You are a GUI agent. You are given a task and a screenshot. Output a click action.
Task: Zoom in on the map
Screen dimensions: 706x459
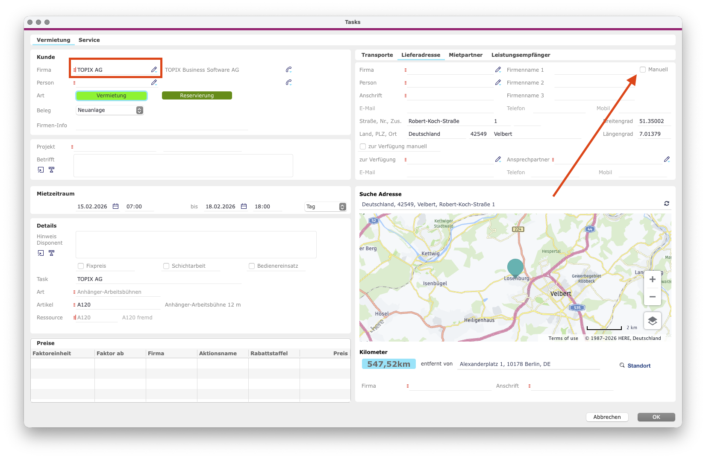(653, 279)
